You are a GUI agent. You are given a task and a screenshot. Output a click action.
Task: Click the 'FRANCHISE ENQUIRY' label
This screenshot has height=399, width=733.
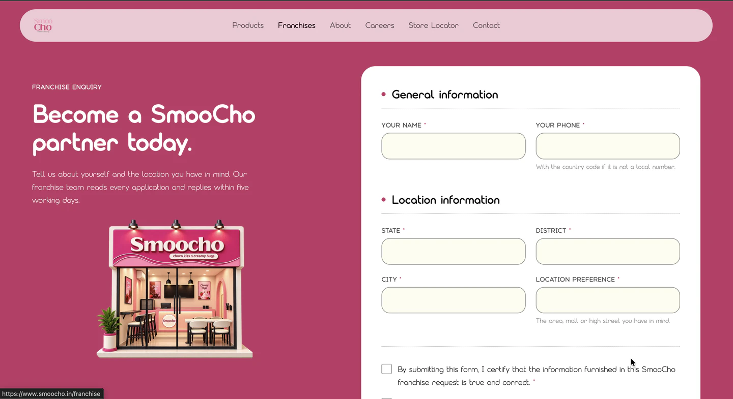67,87
